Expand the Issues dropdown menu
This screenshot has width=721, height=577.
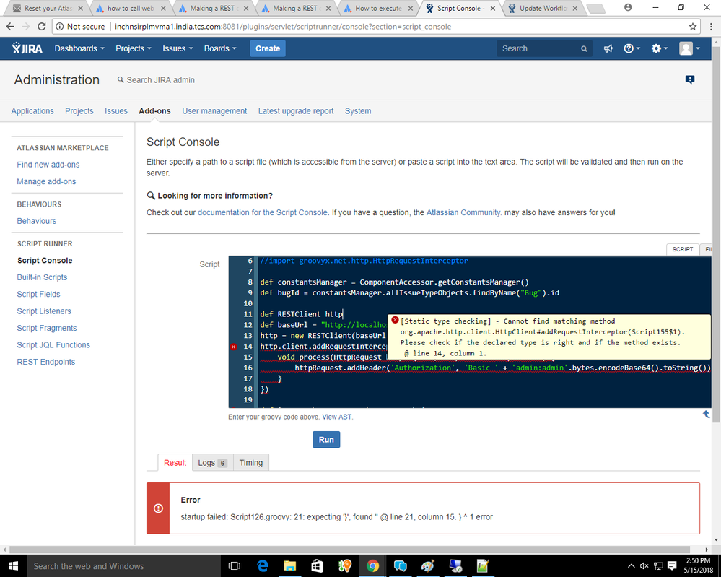178,48
